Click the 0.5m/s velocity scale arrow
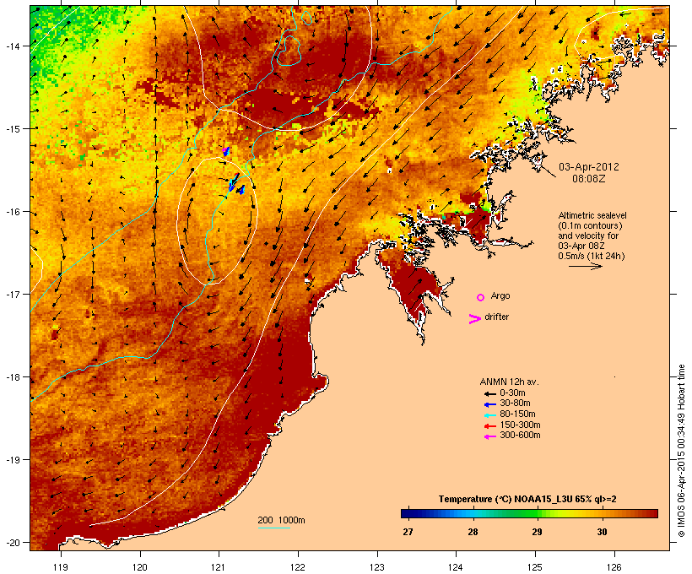This screenshot has height=574, width=692. click(586, 266)
